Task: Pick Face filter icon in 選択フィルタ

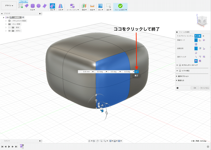Action: (x=204, y=57)
